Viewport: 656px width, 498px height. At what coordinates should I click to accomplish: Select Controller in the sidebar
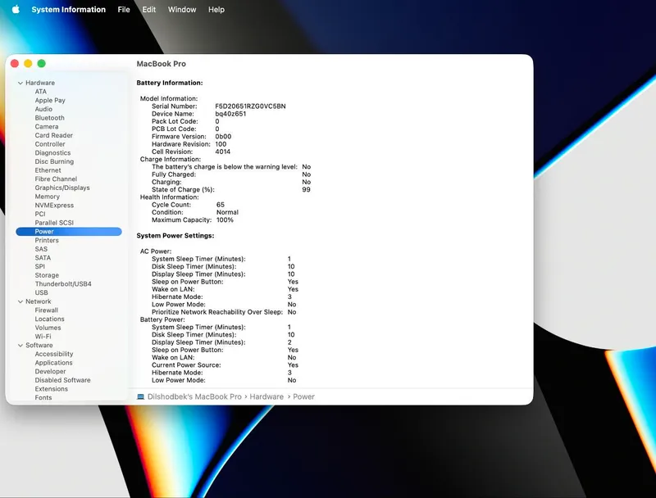[x=50, y=144]
